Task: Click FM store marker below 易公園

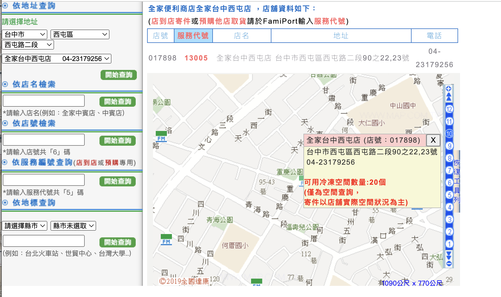Action: point(161,137)
